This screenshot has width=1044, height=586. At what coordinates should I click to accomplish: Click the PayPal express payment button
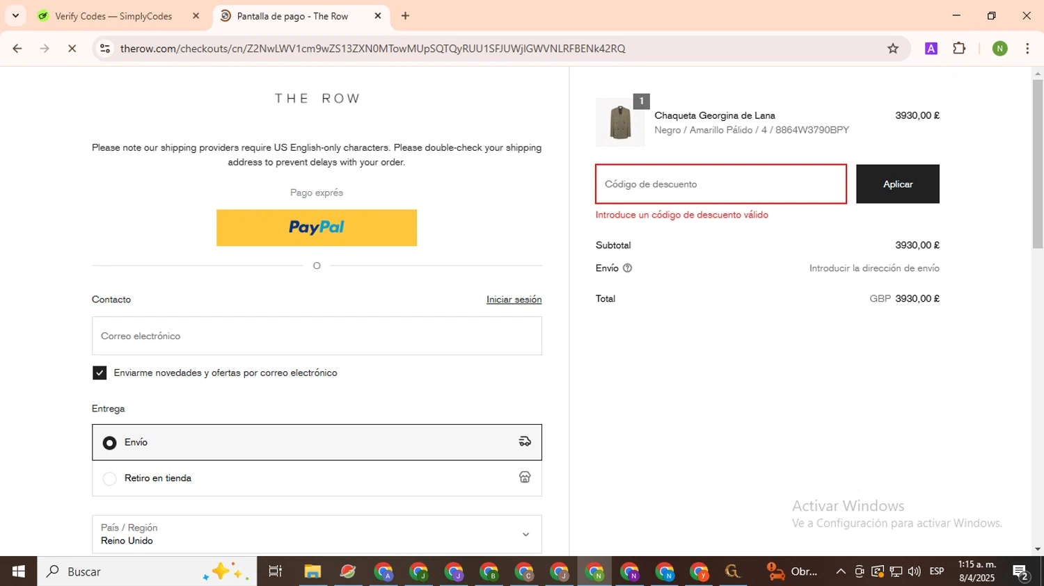317,227
